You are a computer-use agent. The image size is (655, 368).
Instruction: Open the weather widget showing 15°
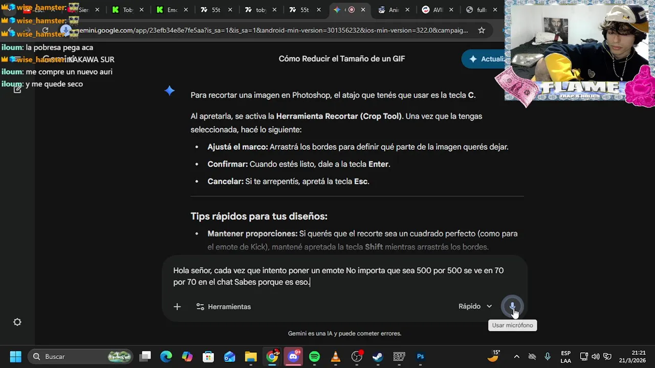click(x=493, y=356)
